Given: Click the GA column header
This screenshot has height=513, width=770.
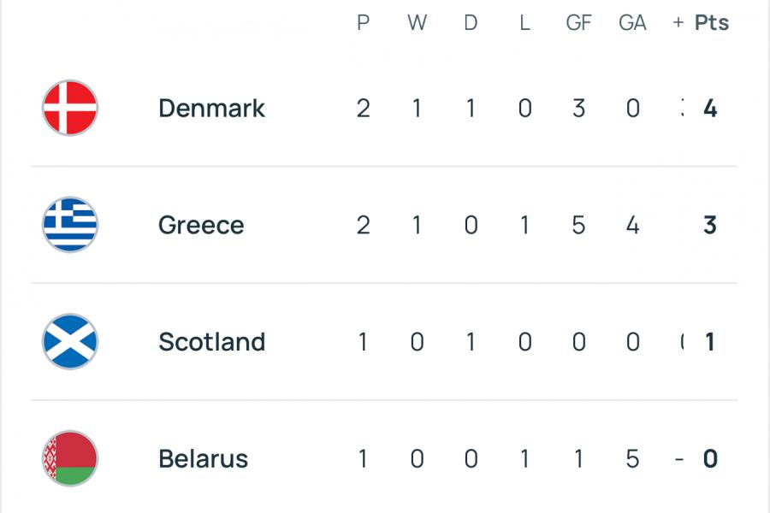Looking at the screenshot, I should pyautogui.click(x=632, y=23).
